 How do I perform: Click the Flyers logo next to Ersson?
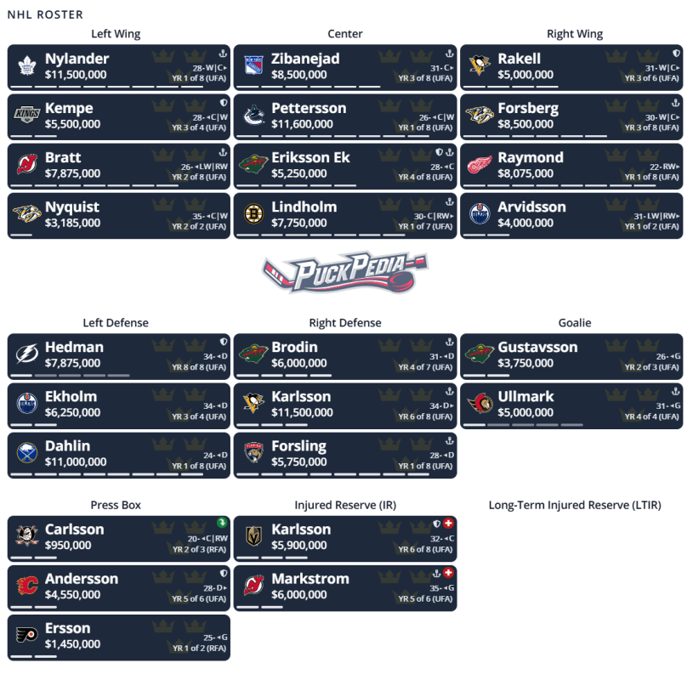(x=27, y=635)
